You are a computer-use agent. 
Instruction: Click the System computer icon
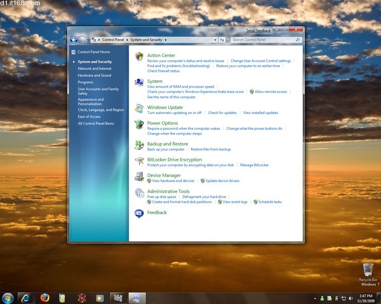pos(139,82)
